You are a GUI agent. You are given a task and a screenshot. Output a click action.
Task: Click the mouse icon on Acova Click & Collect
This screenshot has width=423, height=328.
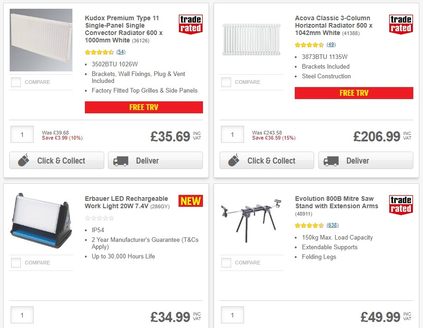pyautogui.click(x=234, y=161)
